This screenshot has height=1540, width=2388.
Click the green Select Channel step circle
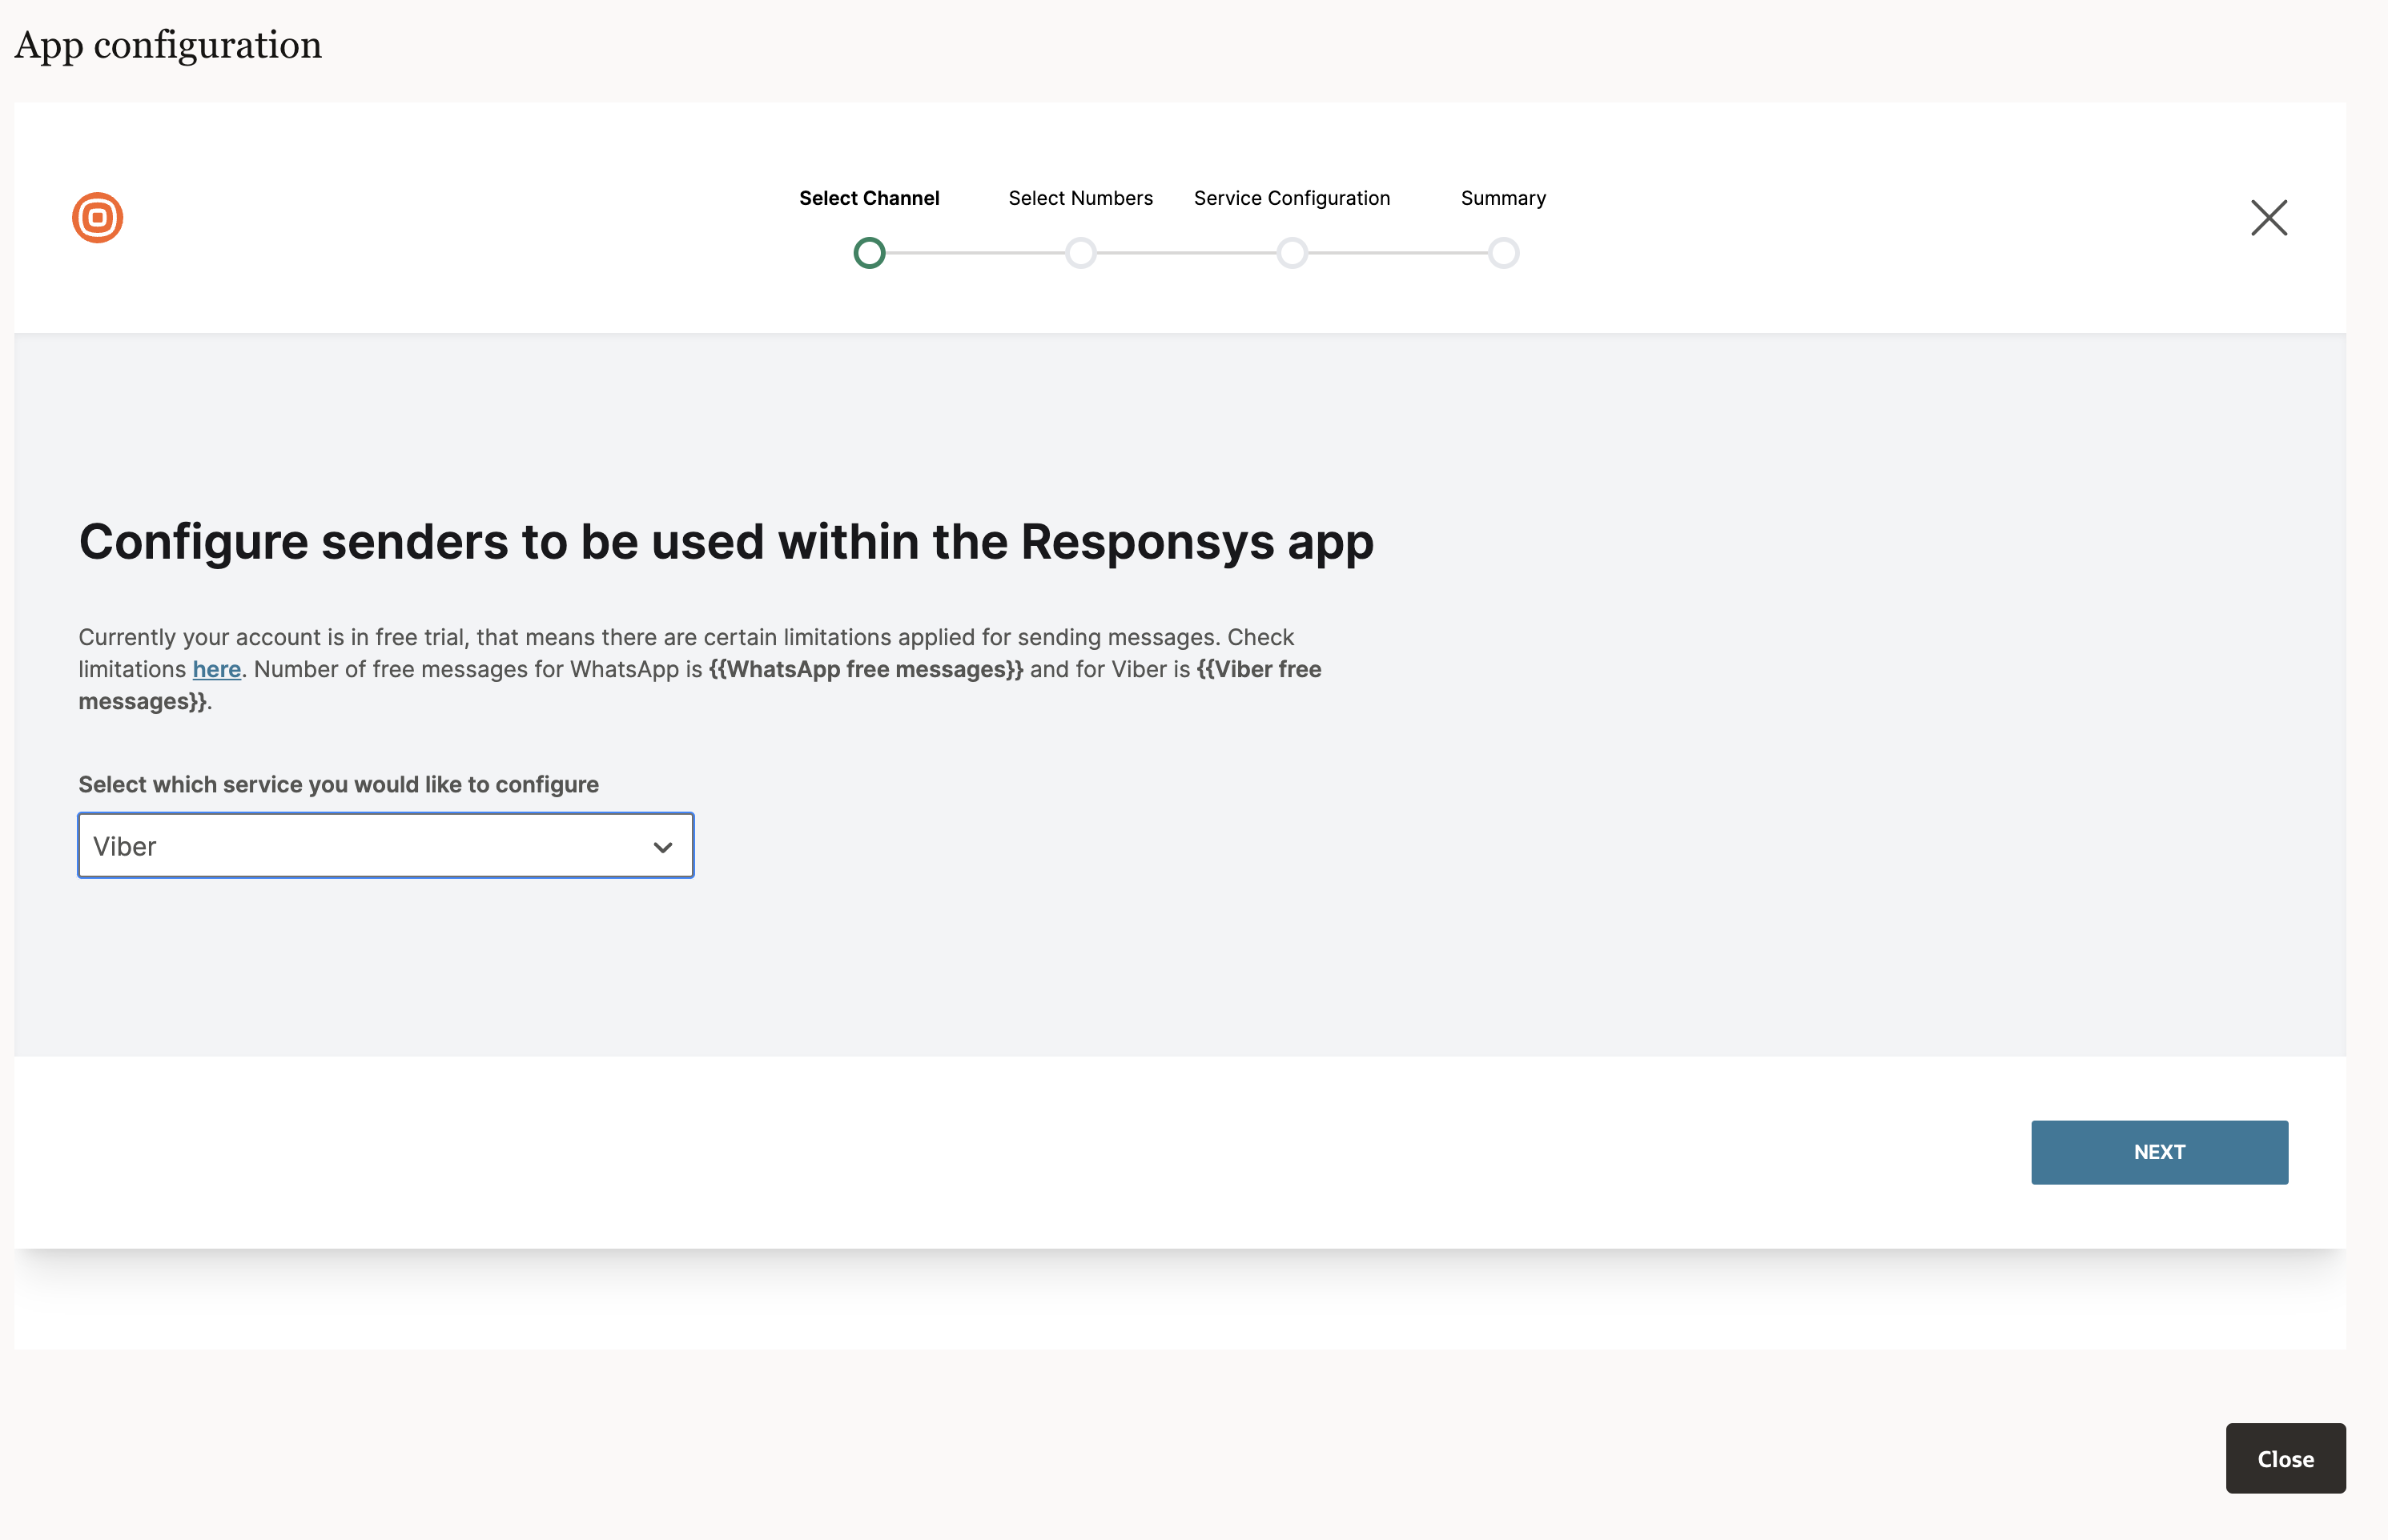point(868,253)
